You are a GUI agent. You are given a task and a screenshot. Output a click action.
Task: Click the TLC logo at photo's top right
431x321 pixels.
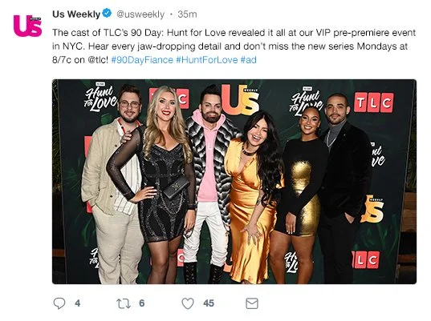click(x=374, y=102)
